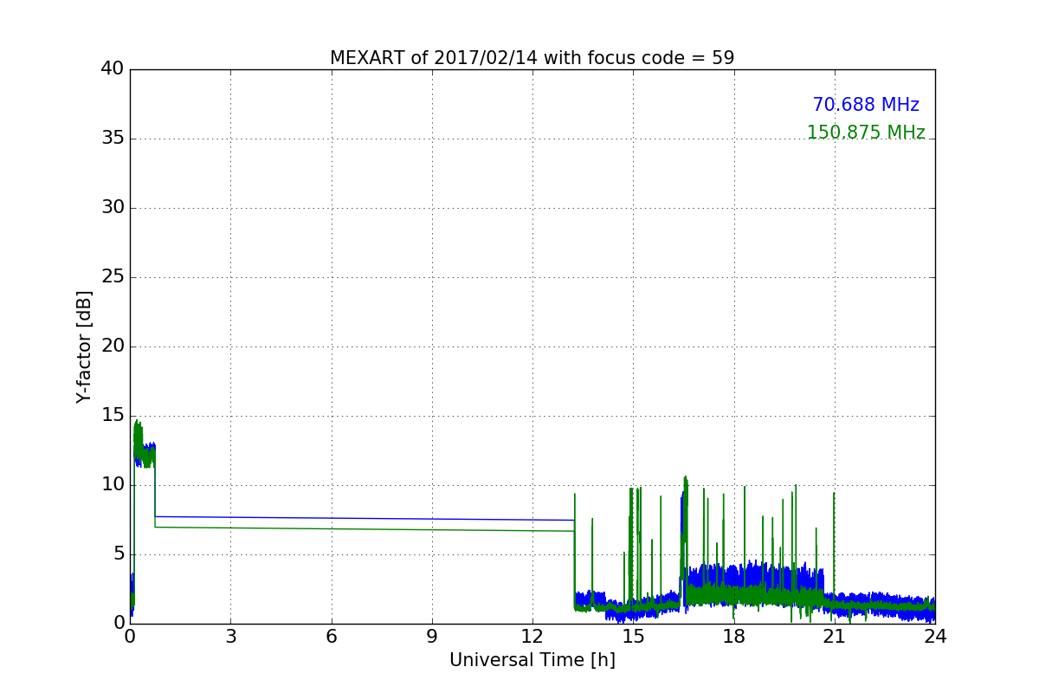Click the x-axis tick label 3
1039x693 pixels.
tap(230, 636)
